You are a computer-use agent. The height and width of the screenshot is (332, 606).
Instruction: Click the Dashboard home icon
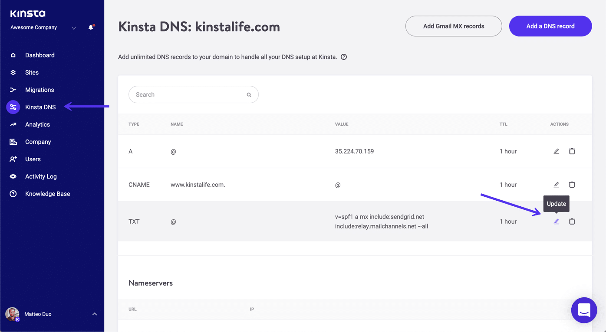click(13, 55)
